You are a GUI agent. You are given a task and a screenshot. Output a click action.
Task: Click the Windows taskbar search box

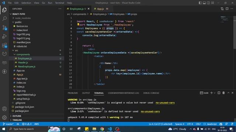click(x=28, y=129)
